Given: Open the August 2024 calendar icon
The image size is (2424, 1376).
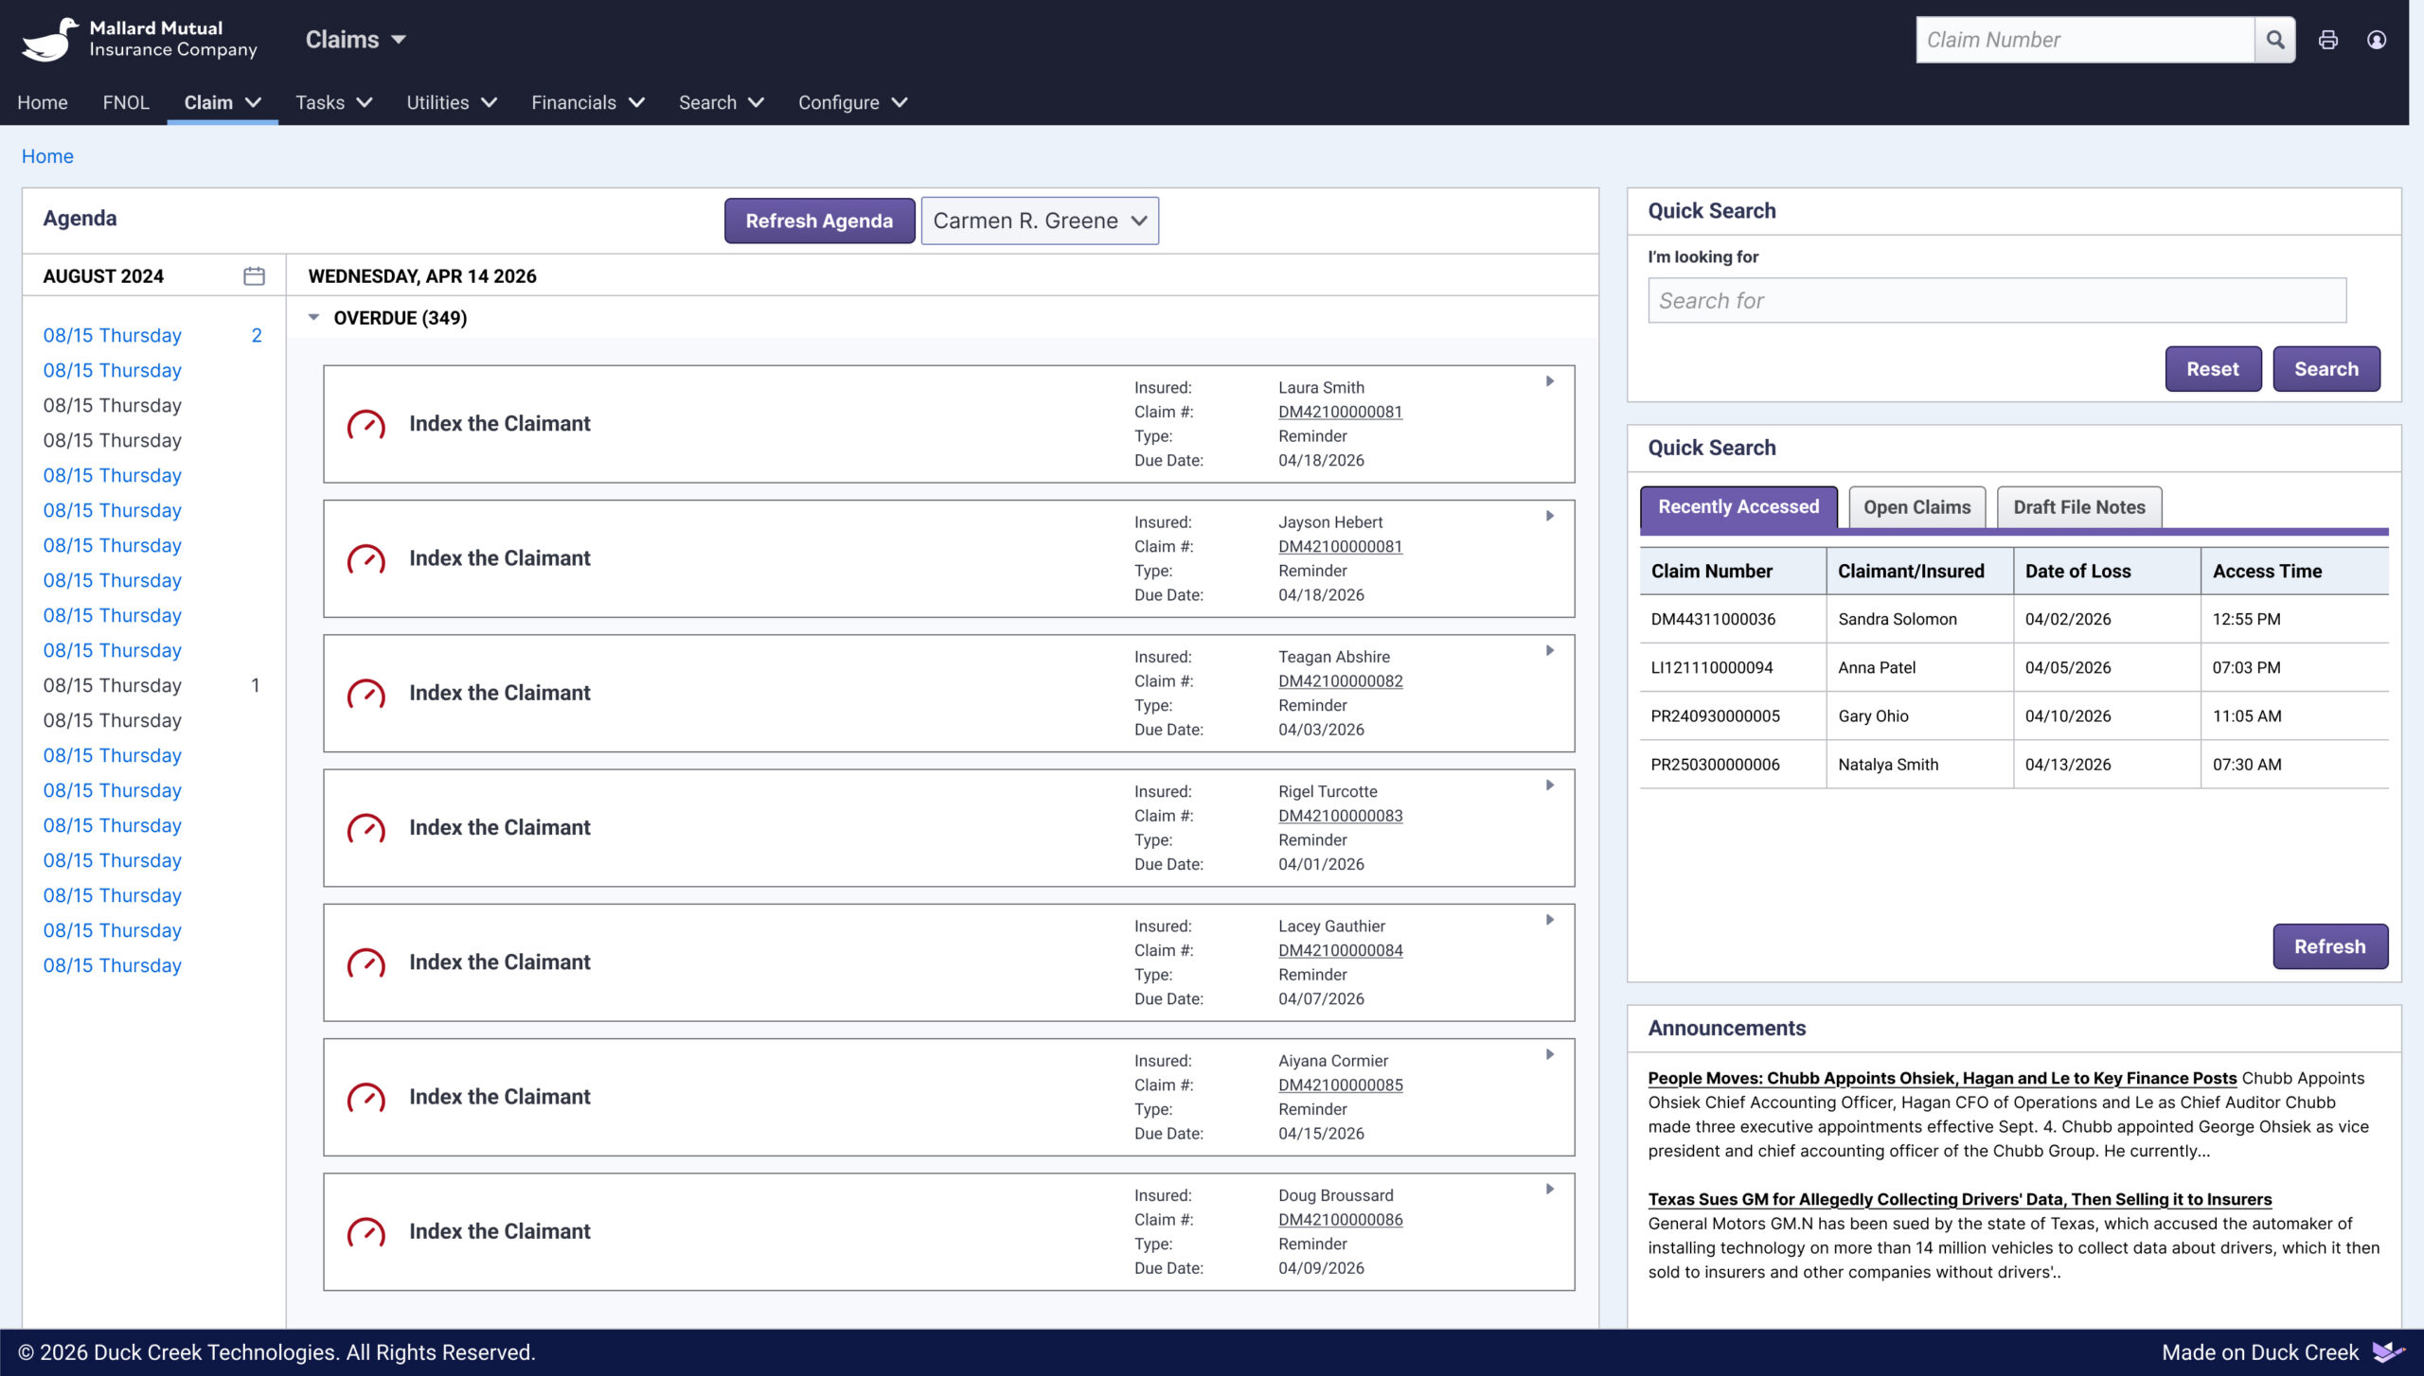Looking at the screenshot, I should pyautogui.click(x=254, y=276).
